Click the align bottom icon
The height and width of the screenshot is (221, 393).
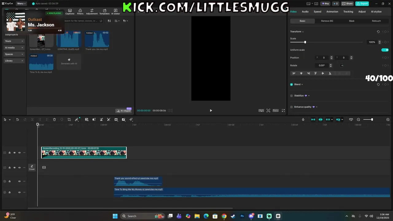pos(330,73)
